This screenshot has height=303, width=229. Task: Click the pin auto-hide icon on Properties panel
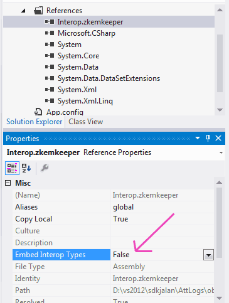(x=208, y=138)
